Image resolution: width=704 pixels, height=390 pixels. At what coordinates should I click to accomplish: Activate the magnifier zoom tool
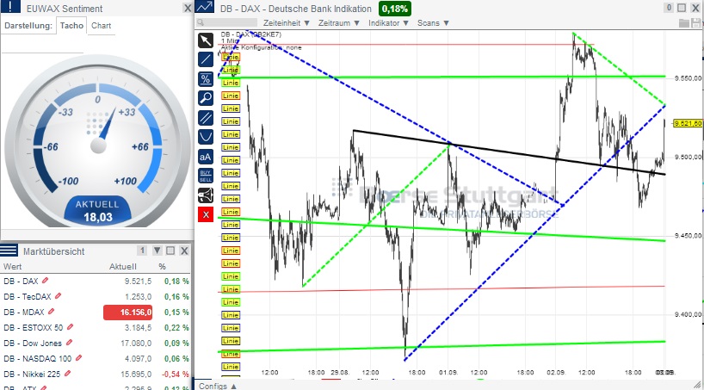pos(206,98)
